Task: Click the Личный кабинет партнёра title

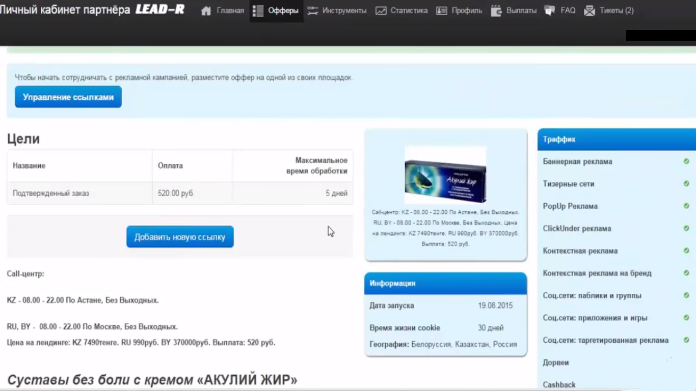Action: [65, 10]
